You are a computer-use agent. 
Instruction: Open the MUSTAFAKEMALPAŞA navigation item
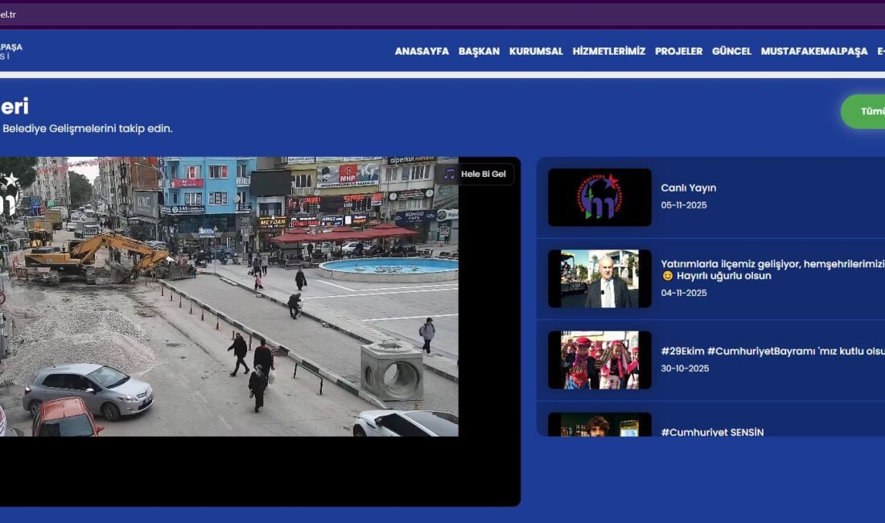pyautogui.click(x=814, y=51)
